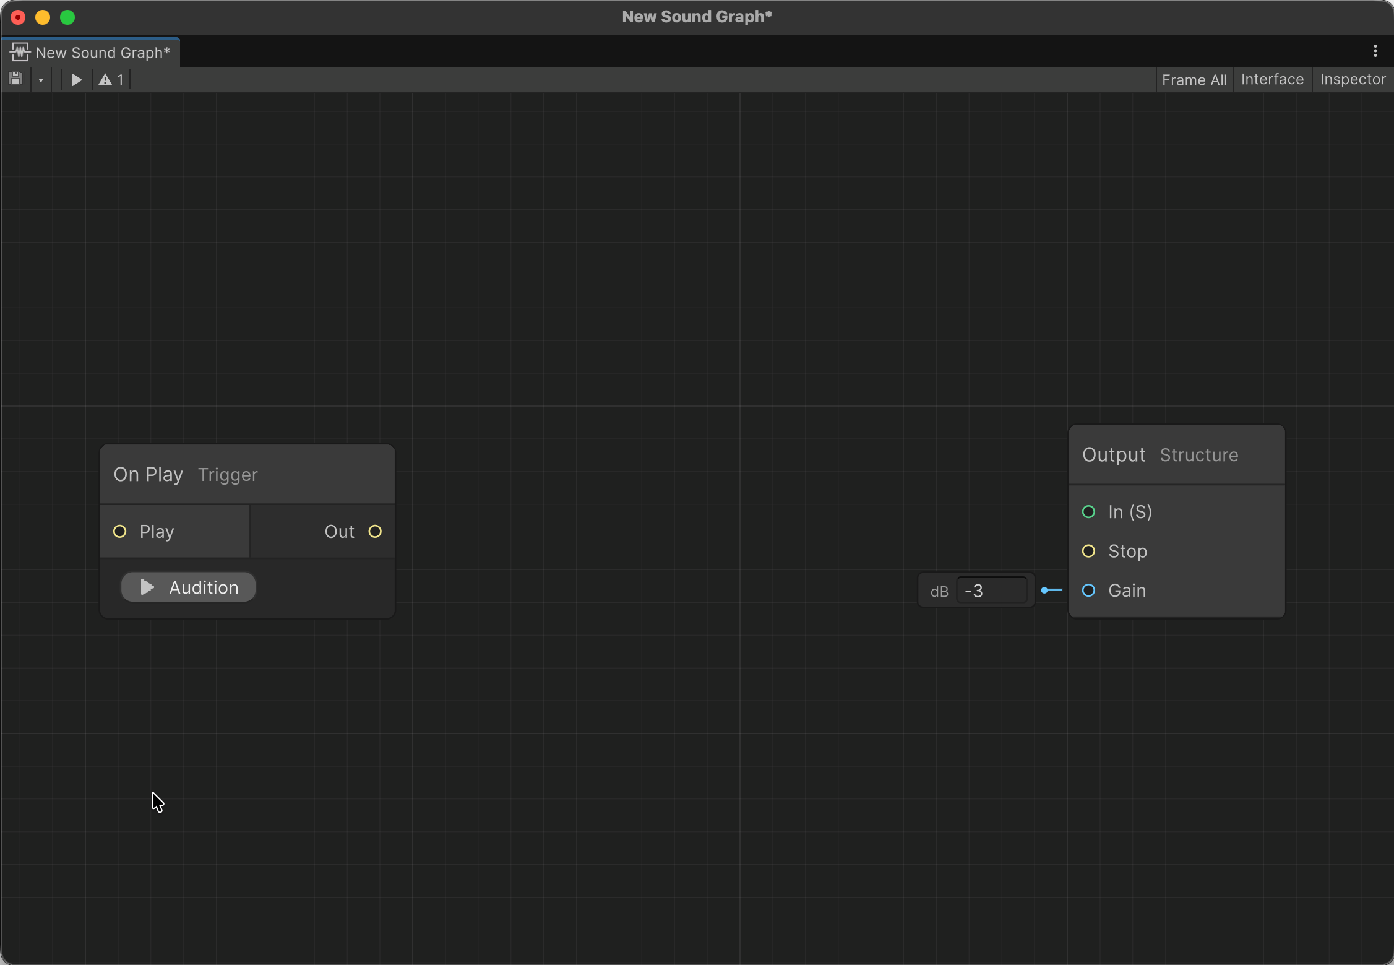This screenshot has height=965, width=1394.
Task: Click the save graph icon
Action: tap(16, 79)
